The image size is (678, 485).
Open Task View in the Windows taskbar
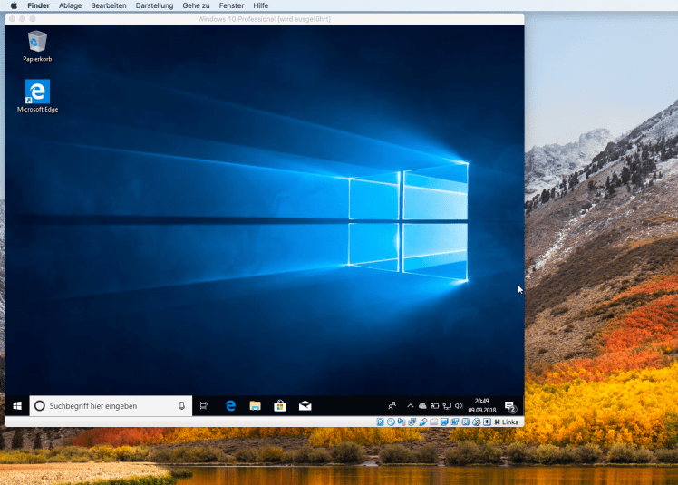click(205, 406)
